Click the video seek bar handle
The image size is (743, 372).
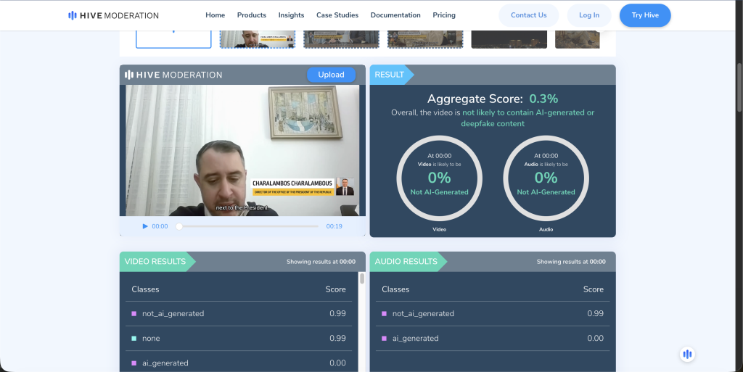pyautogui.click(x=179, y=226)
